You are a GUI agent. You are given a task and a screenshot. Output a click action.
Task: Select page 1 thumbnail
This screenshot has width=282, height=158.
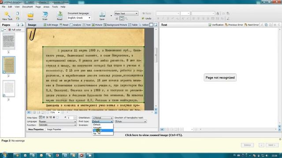pyautogui.click(x=9, y=41)
